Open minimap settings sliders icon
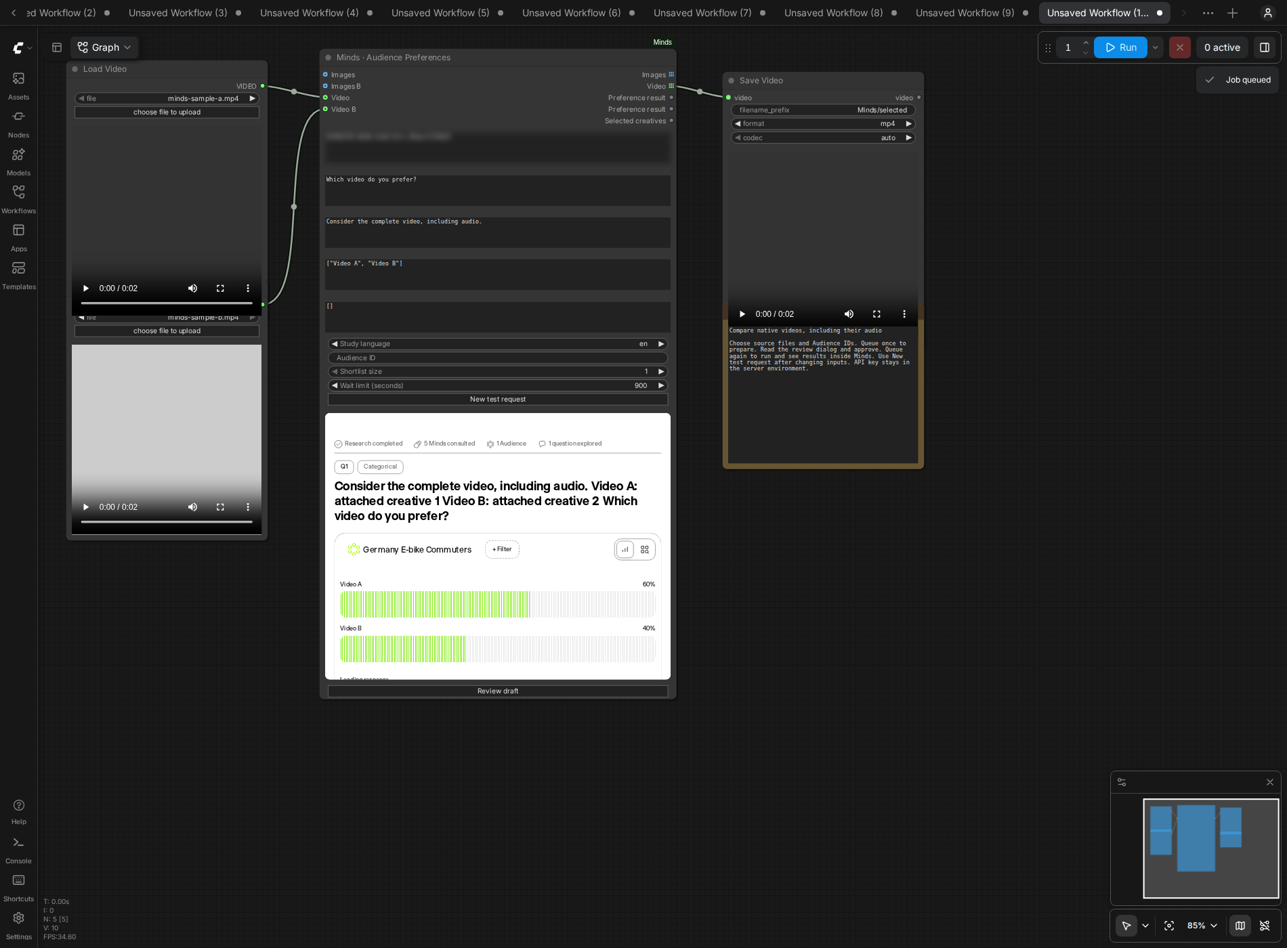This screenshot has width=1287, height=948. [1122, 782]
